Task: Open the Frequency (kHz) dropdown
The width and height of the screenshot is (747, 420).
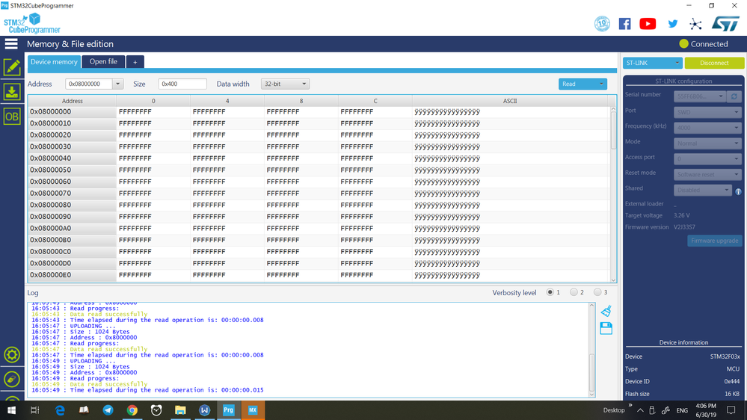Action: pos(707,128)
